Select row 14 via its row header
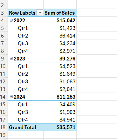Viewport: 117px width, 140px height. click(x=4, y=97)
